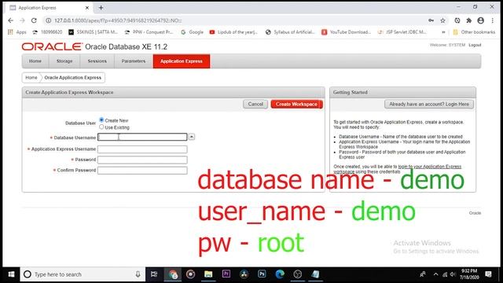This screenshot has width=503, height=283.
Task: Open Premiere Pro from the taskbar
Action: 226,274
